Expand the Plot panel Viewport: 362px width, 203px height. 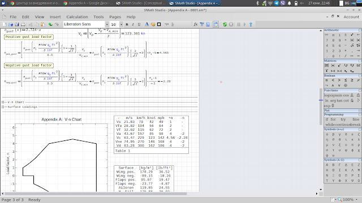360,111
